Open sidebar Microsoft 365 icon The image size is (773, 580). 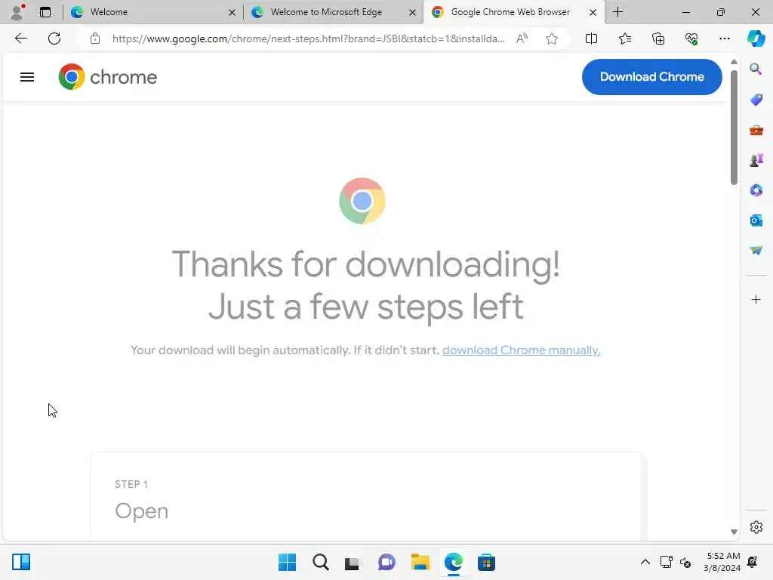tap(756, 190)
